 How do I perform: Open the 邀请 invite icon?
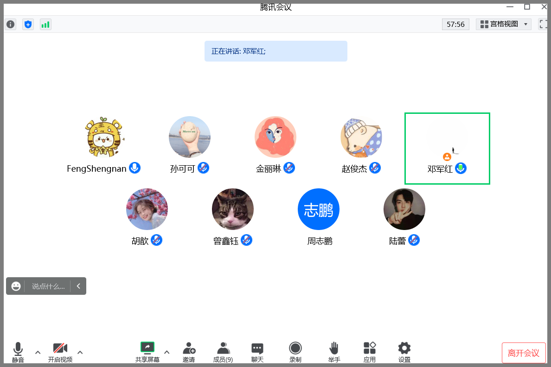[189, 352]
